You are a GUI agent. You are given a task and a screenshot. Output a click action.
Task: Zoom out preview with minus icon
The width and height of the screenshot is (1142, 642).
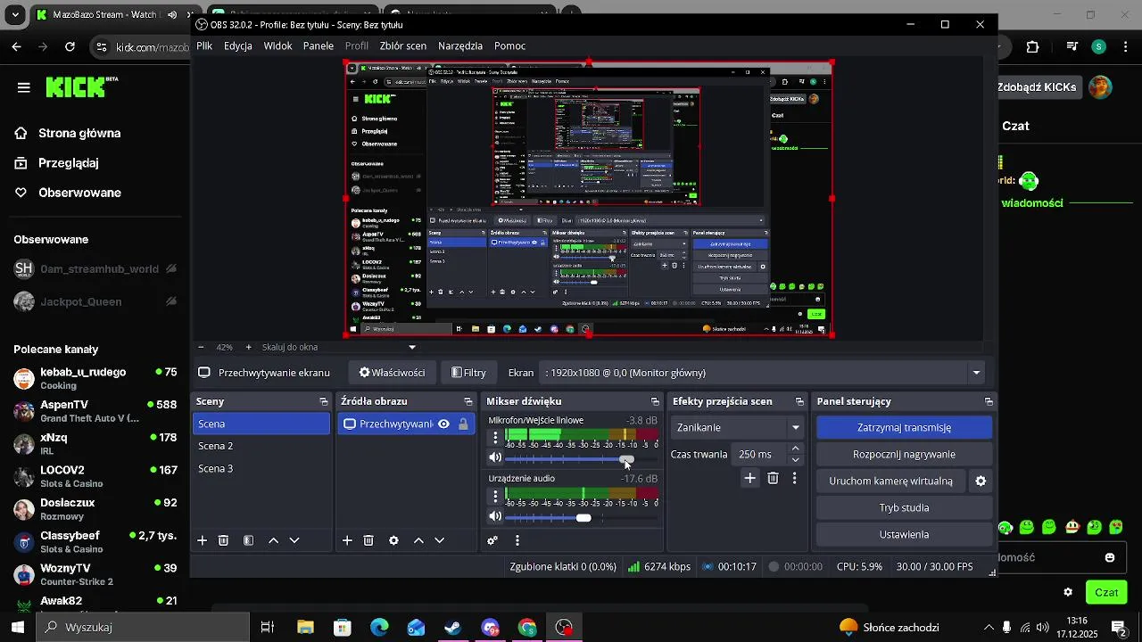[201, 347]
